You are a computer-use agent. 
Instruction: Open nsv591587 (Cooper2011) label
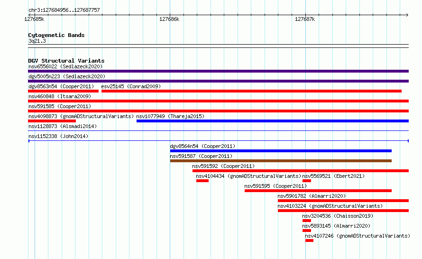click(201, 156)
